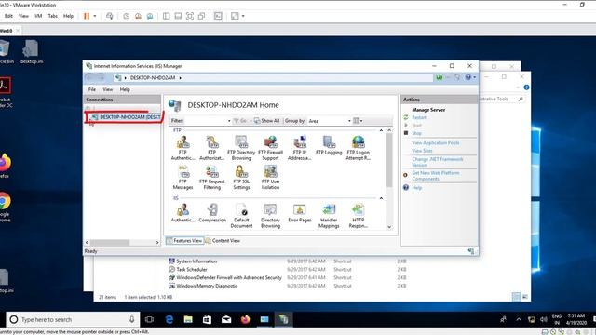Screen dimensions: 596x335
Task: Click View Sites link
Action: click(x=422, y=151)
